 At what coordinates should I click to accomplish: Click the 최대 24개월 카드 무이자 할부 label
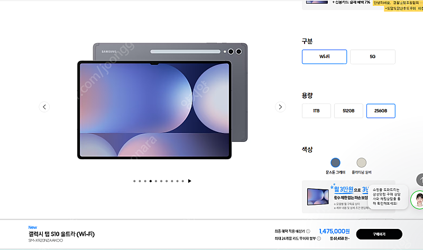coord(295,238)
